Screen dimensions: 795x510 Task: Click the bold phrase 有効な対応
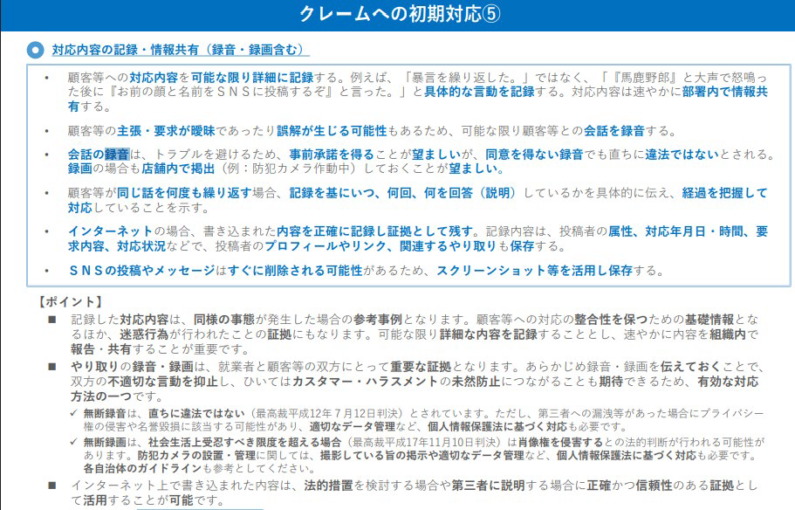[x=728, y=381]
